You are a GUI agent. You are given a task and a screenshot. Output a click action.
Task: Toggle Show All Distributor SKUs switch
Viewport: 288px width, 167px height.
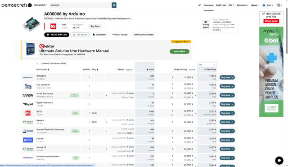[x=38, y=63]
